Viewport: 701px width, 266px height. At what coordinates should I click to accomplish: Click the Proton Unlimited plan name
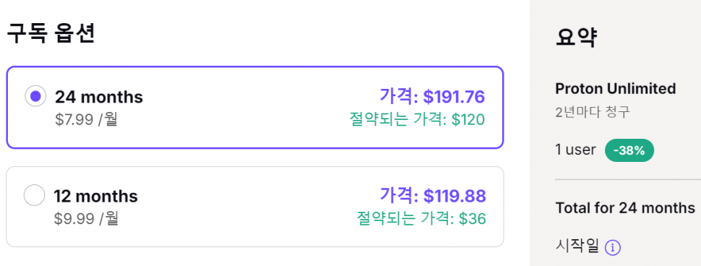click(x=615, y=88)
